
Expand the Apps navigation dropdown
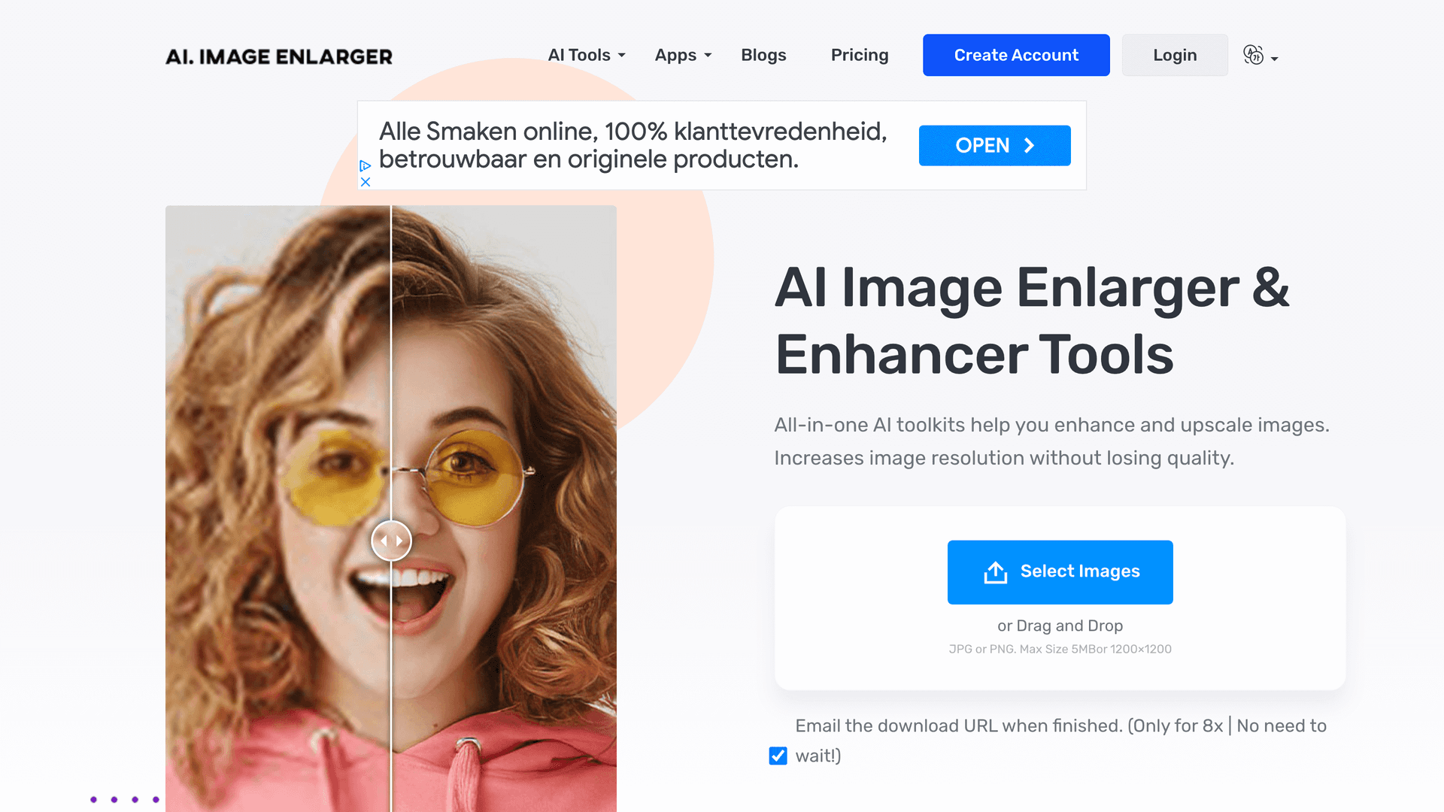(x=682, y=55)
